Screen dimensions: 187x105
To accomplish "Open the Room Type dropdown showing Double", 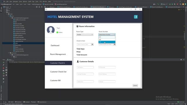I will pos(85,34).
